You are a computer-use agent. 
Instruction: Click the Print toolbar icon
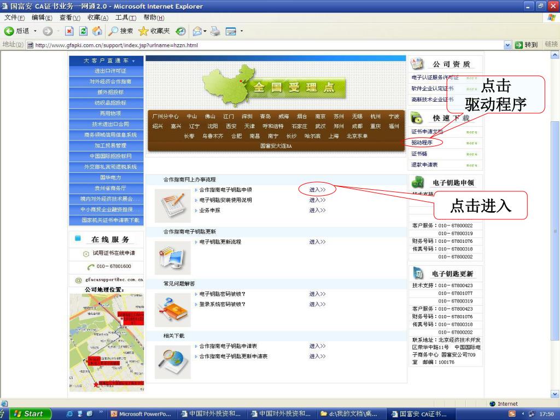click(215, 31)
